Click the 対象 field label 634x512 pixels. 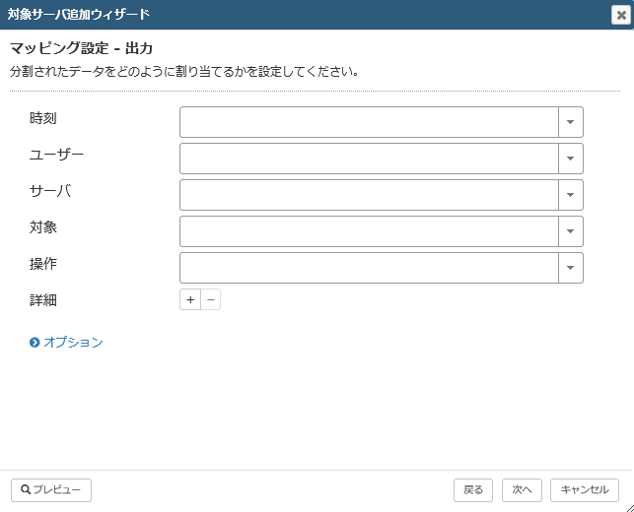click(x=43, y=227)
